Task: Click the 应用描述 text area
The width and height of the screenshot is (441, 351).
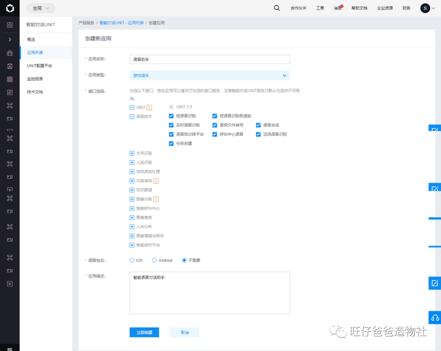Action: (x=210, y=293)
